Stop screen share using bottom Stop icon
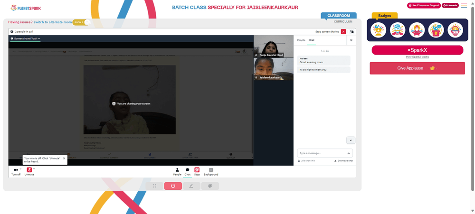The height and width of the screenshot is (214, 475). pos(197,172)
